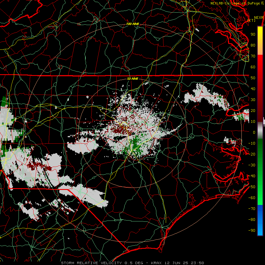This screenshot has width=265, height=265.
Task: Click the positive 70 value on velocity scale
Action: [x=253, y=56]
